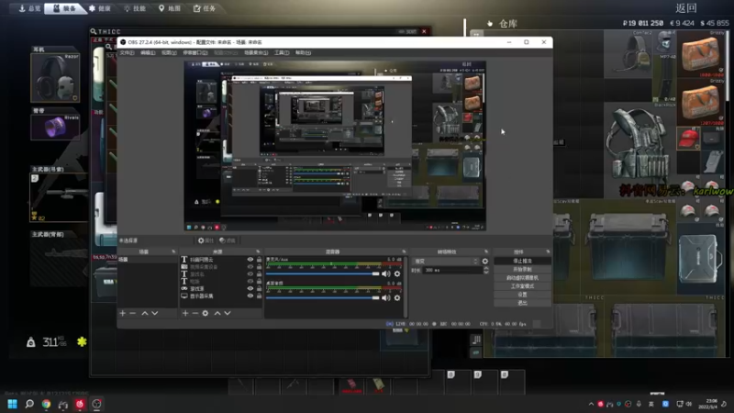
Task: Add a new source with the plus icon
Action: click(185, 313)
